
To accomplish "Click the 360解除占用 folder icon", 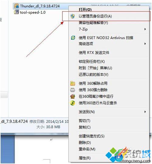I will point(73,83).
